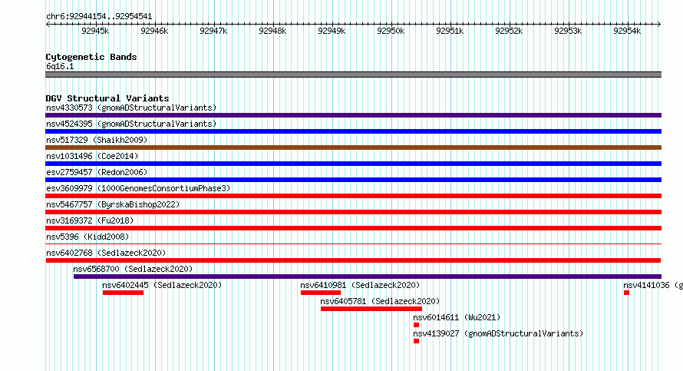Screen dimensions: 683x371
Task: Select the red nsv5467757 variant bar
Action: point(353,212)
